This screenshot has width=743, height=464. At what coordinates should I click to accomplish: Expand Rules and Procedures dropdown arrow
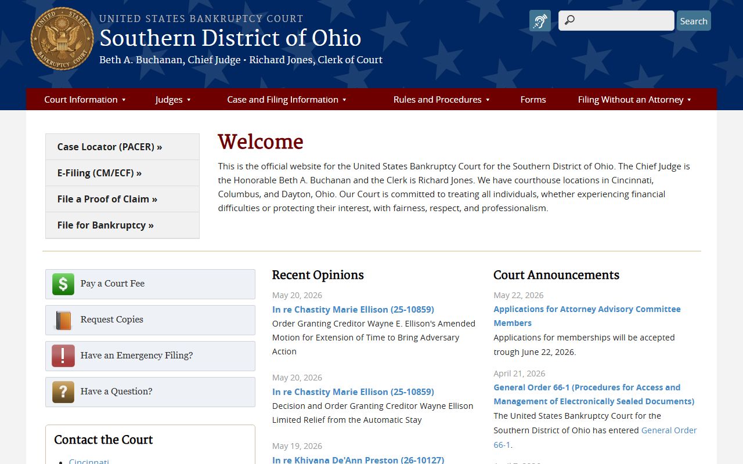(488, 100)
